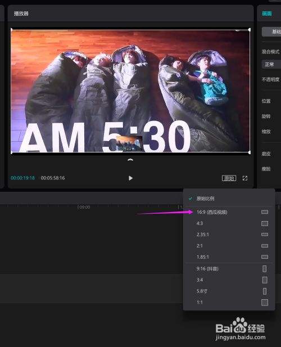281x347 pixels.
Task: Choose the 2.35:1 aspect ratio
Action: click(229, 235)
